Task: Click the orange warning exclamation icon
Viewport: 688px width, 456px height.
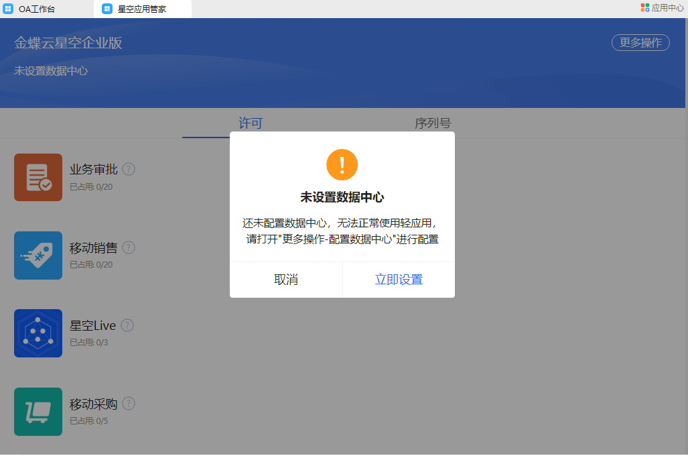Action: pos(342,164)
